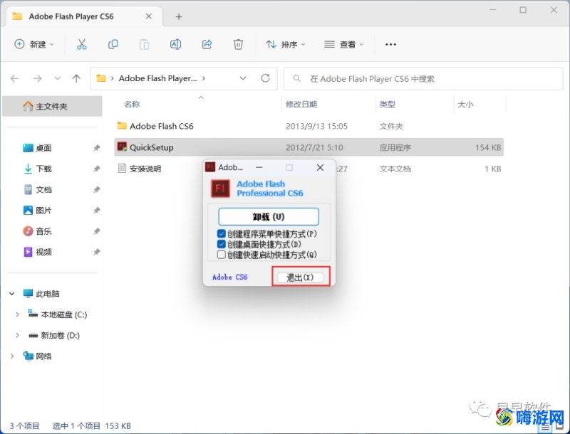Navigate up one folder level
Image resolution: width=570 pixels, height=434 pixels.
click(x=76, y=78)
